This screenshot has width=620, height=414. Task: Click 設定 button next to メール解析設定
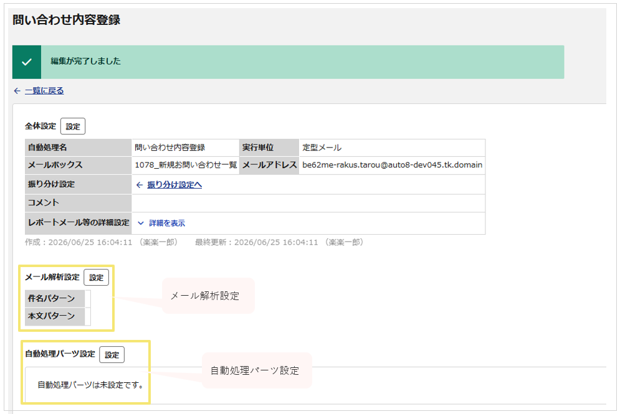click(96, 278)
